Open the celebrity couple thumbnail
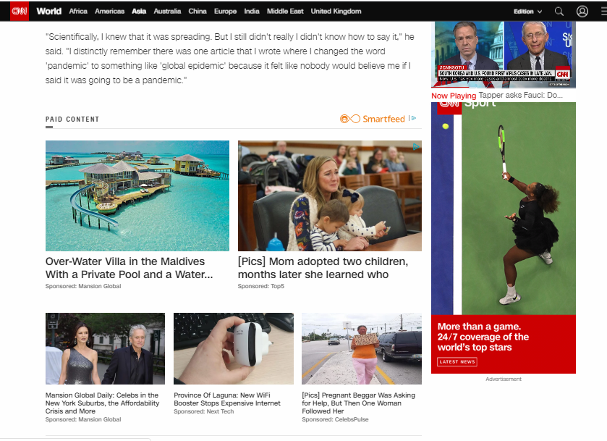This screenshot has height=441, width=607. (105, 348)
